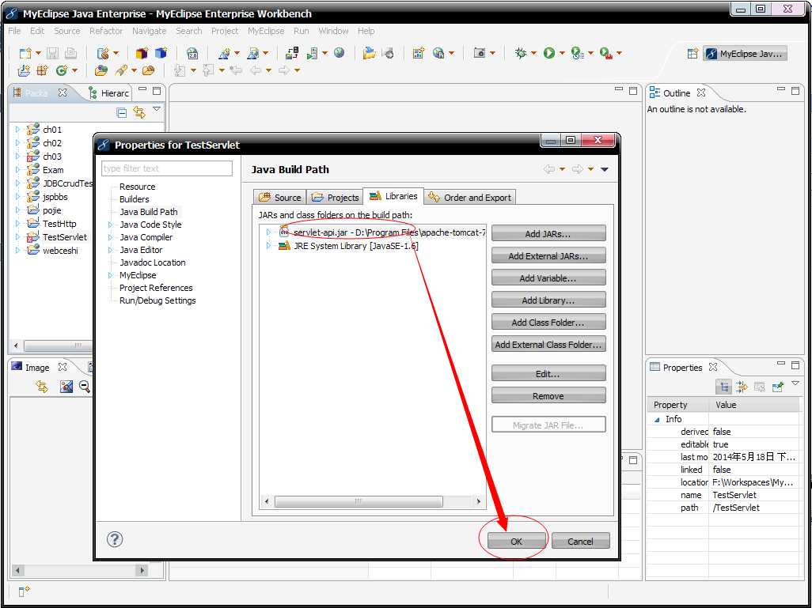Click the JAR list horizontal scrollbar
This screenshot has height=608, width=812.
pyautogui.click(x=359, y=501)
